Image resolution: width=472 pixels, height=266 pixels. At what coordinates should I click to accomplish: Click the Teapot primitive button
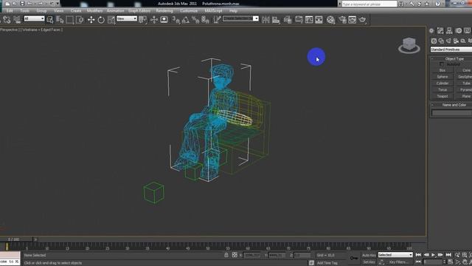pyautogui.click(x=442, y=96)
